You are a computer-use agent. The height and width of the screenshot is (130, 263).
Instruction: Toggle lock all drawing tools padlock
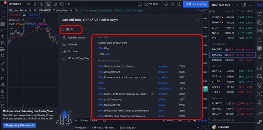3,91
